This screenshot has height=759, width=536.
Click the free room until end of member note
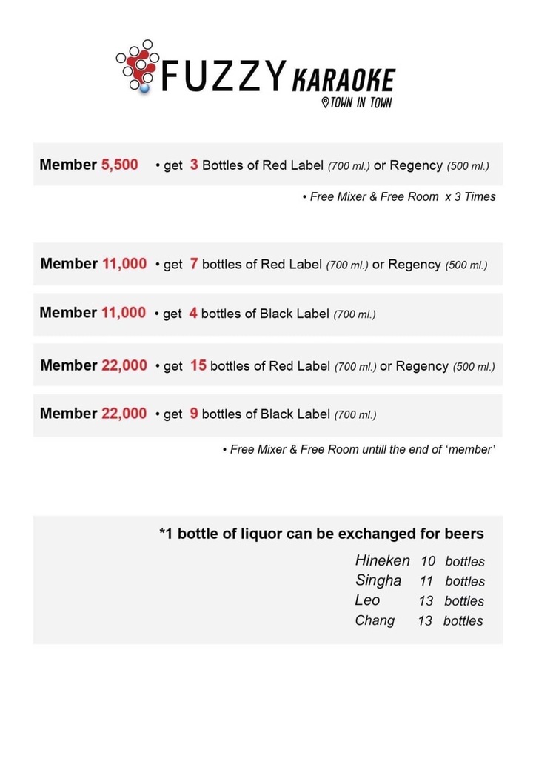click(x=358, y=450)
